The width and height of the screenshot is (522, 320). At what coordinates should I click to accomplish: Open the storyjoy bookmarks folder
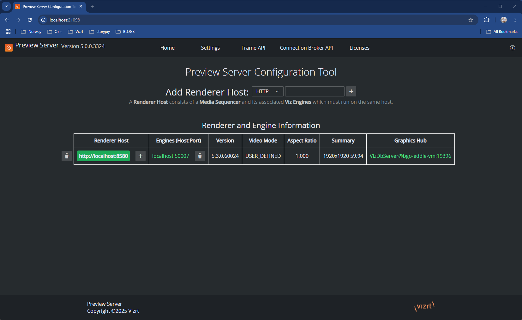click(x=99, y=32)
